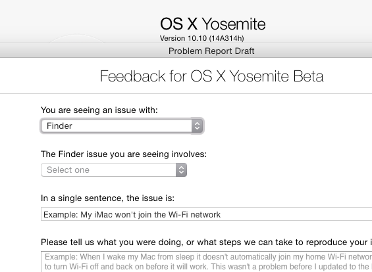Image resolution: width=372 pixels, height=272 pixels.
Task: Click 'The Finder issue you are seeing involves:' label
Action: [124, 154]
